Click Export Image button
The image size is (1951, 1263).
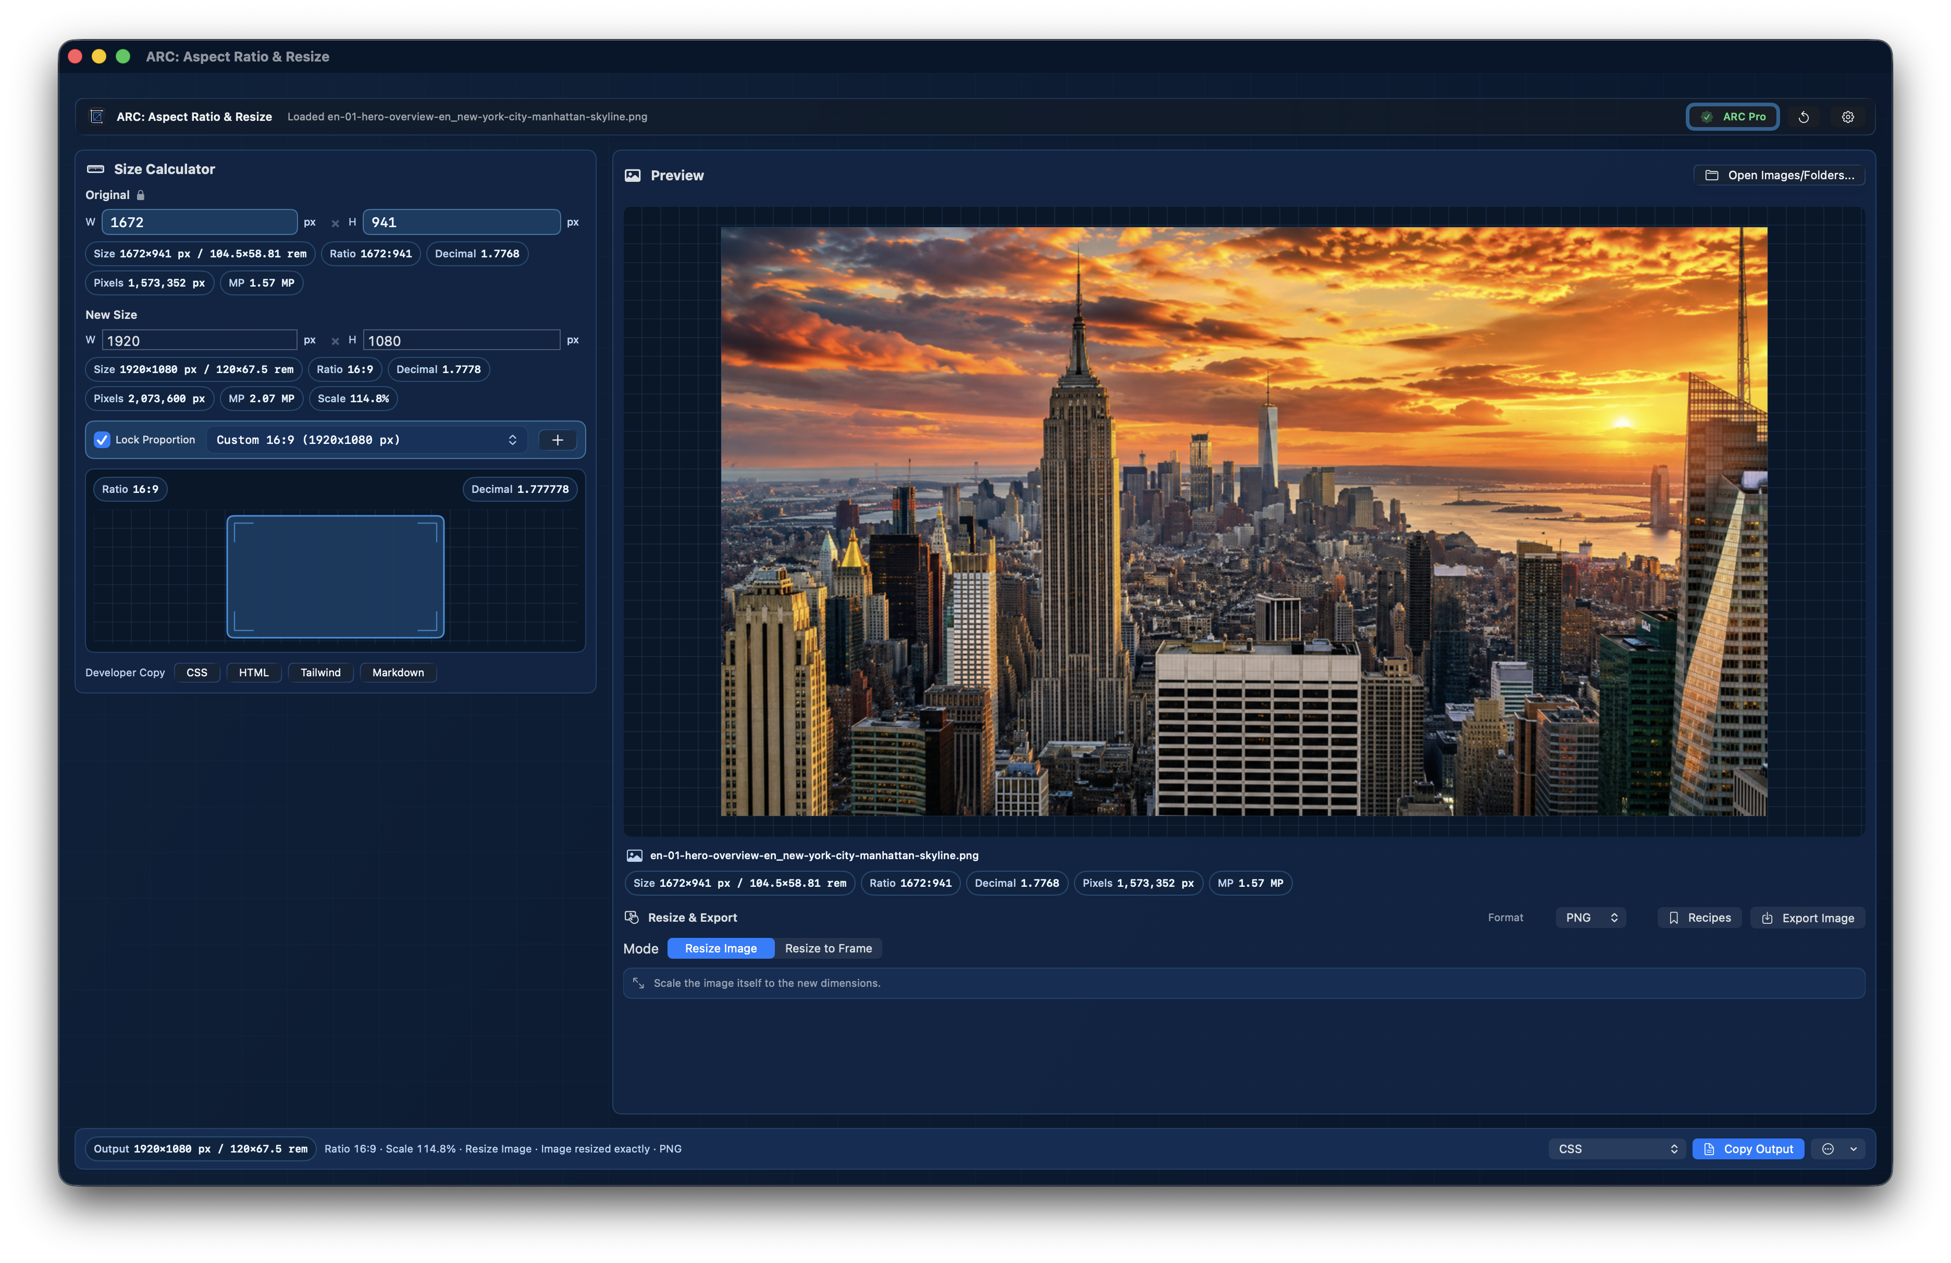(x=1808, y=918)
